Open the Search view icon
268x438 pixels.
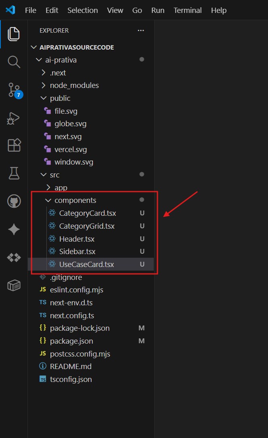(14, 62)
